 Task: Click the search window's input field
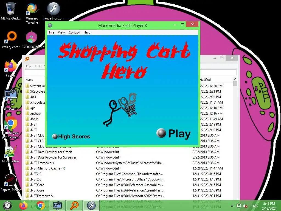pos(131,72)
